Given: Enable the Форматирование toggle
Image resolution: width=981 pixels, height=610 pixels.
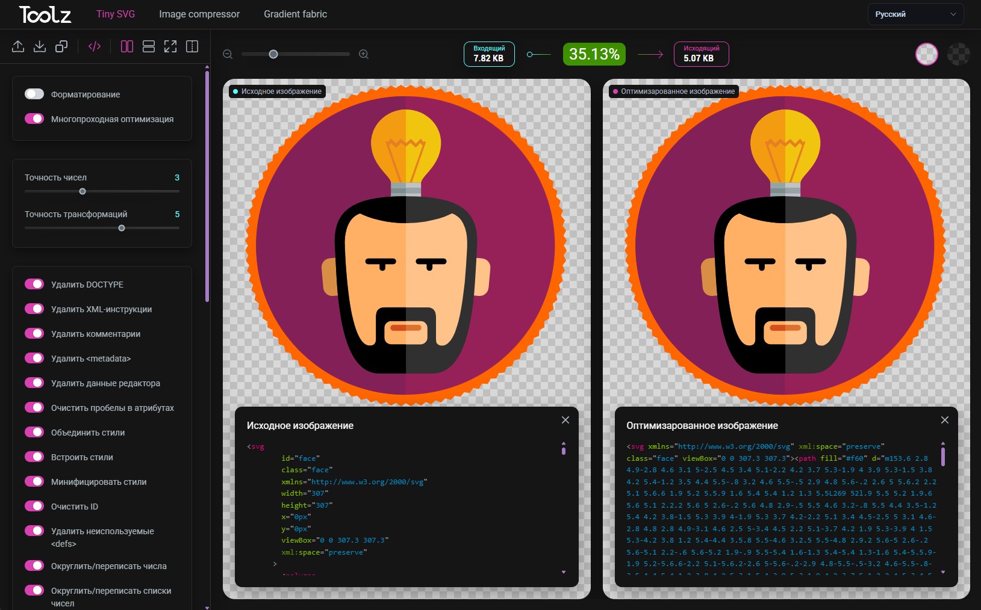Looking at the screenshot, I should point(34,94).
